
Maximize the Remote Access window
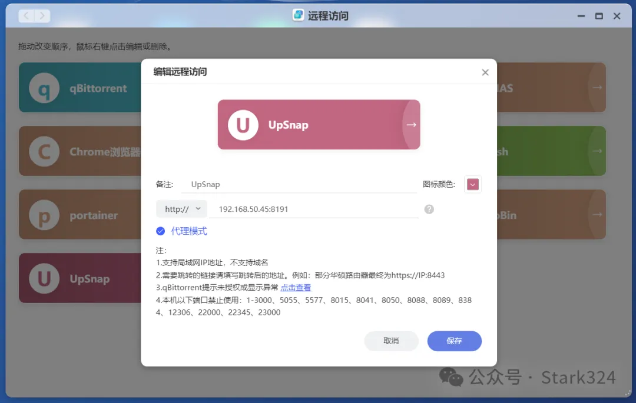pyautogui.click(x=599, y=16)
